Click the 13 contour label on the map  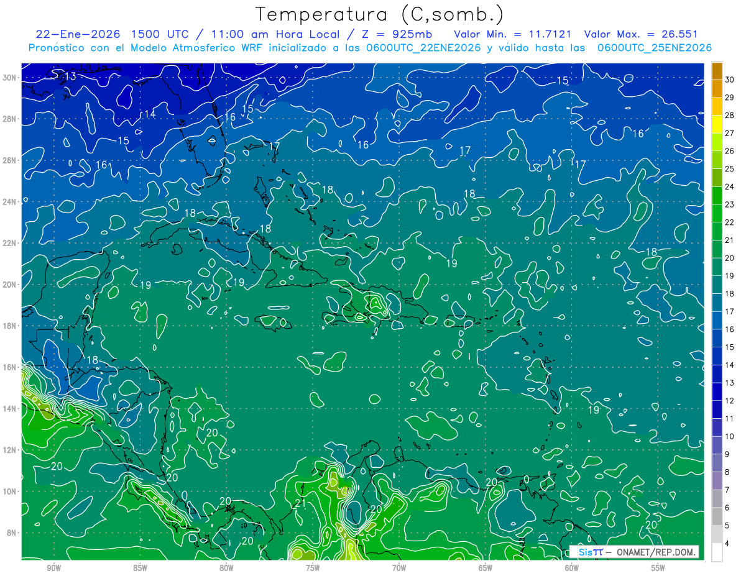pos(70,76)
